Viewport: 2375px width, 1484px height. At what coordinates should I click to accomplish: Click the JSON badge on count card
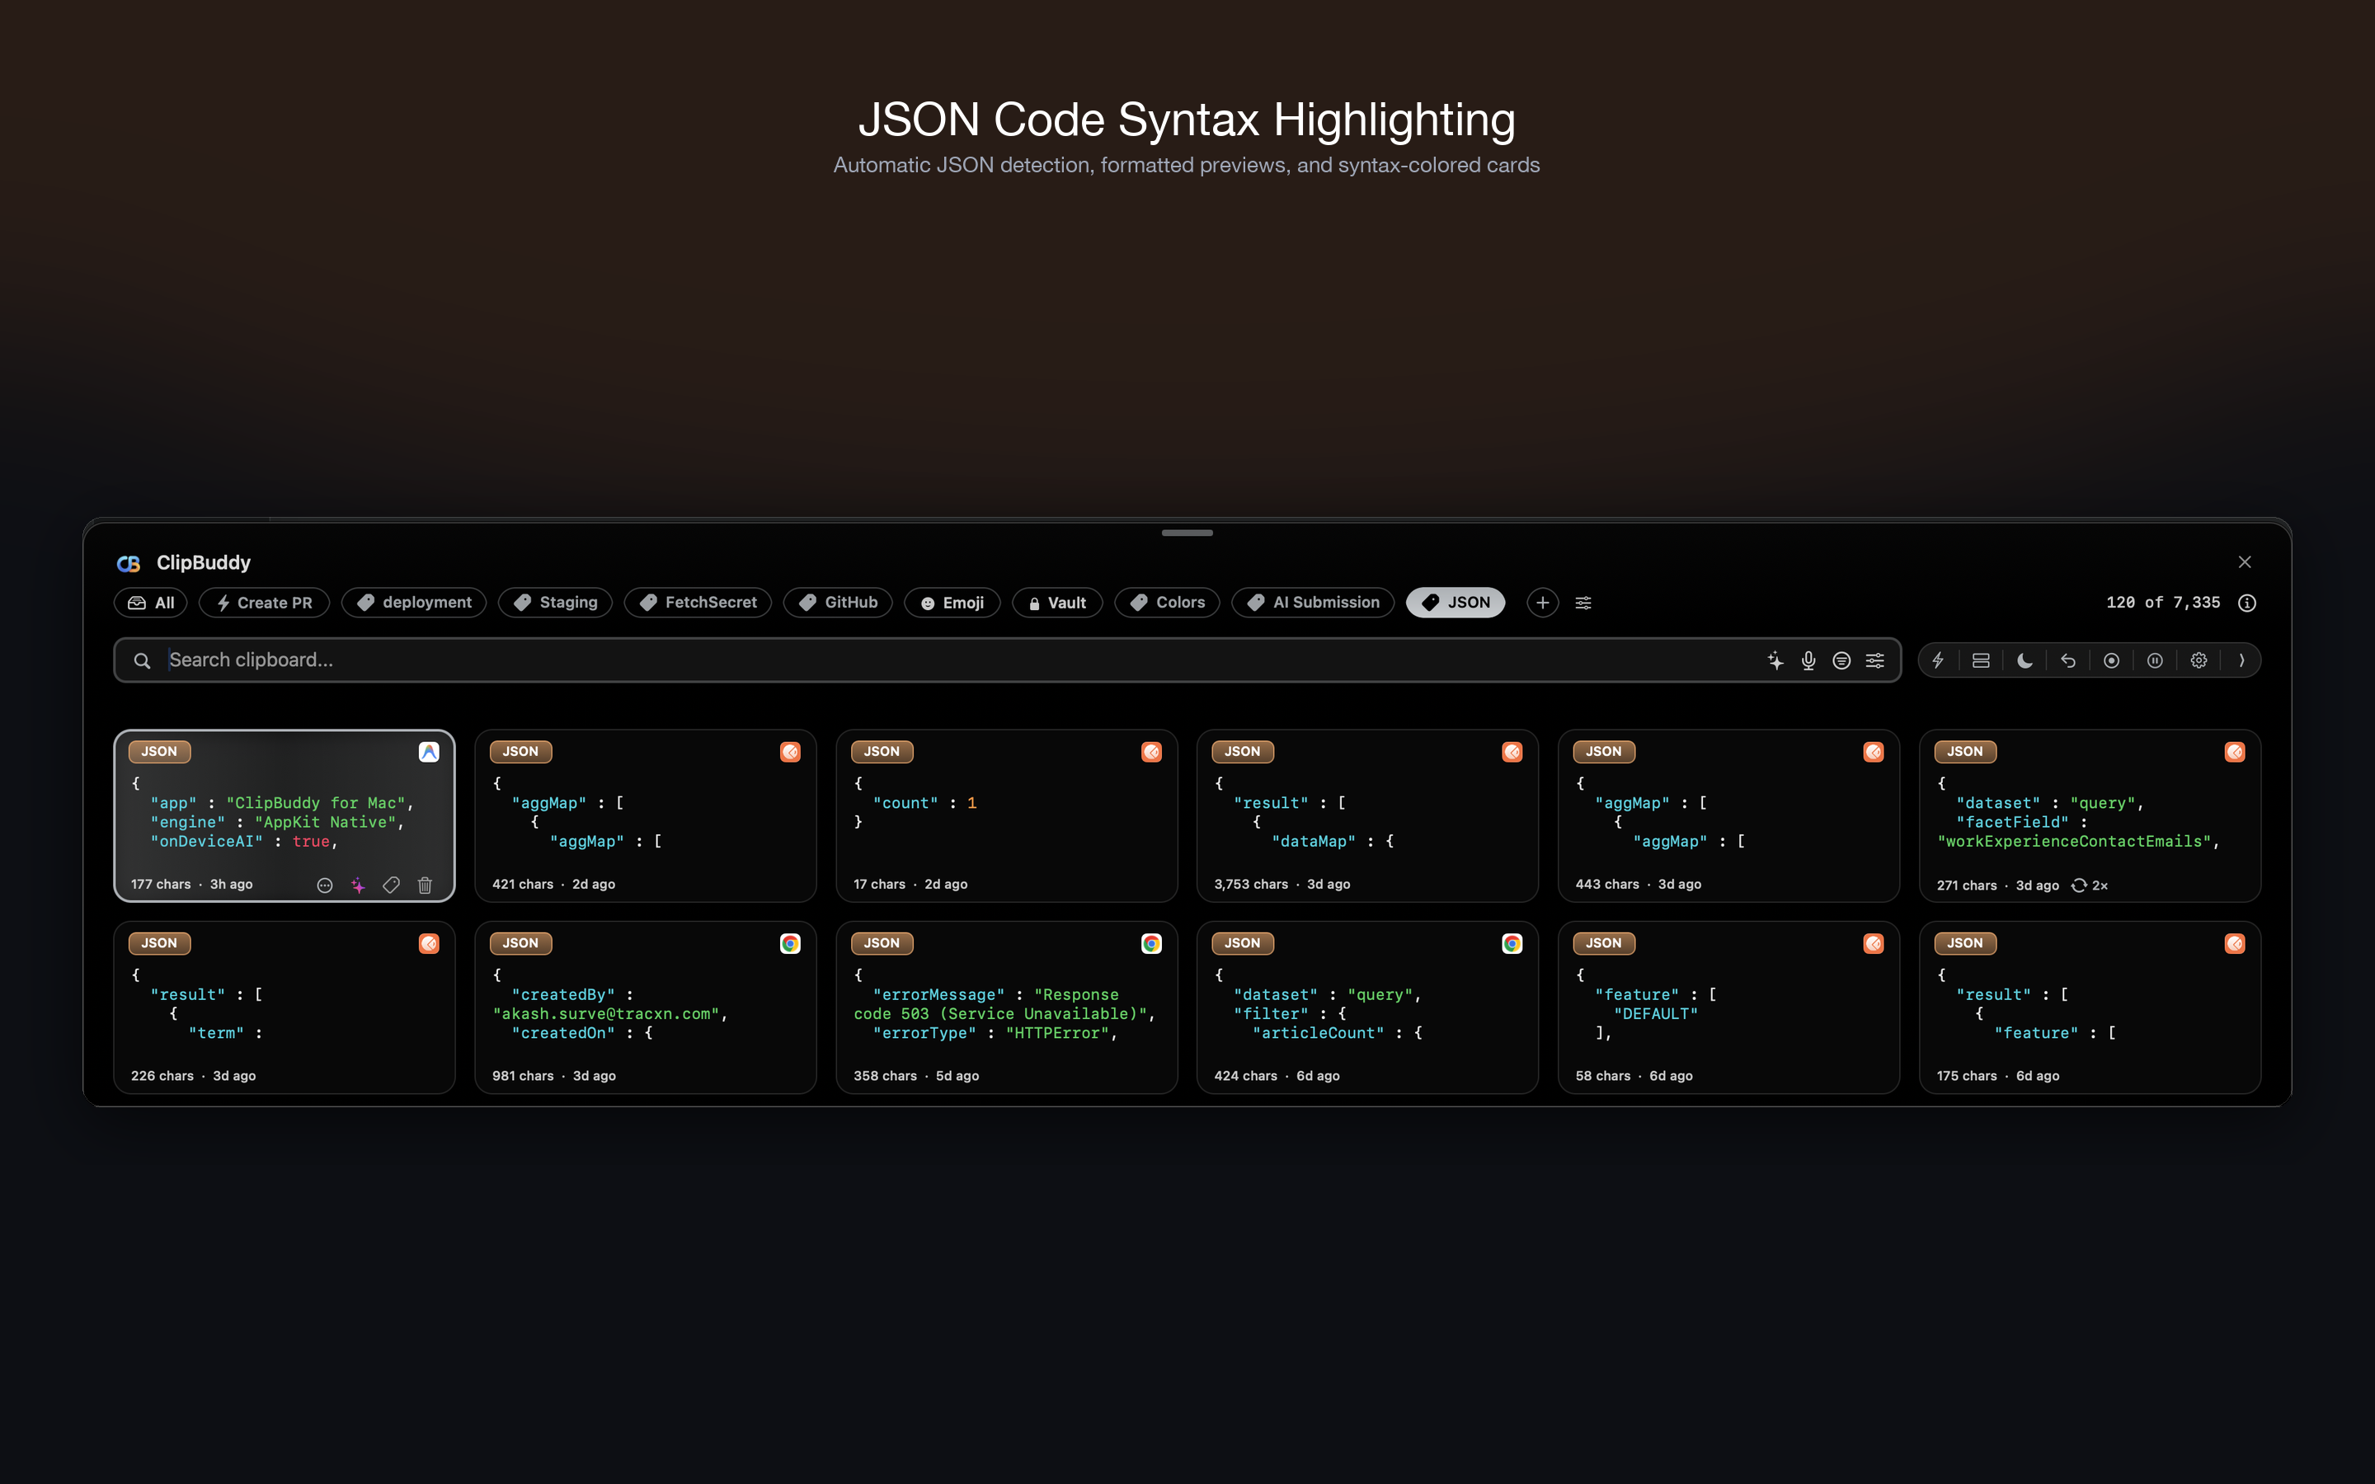pos(882,752)
